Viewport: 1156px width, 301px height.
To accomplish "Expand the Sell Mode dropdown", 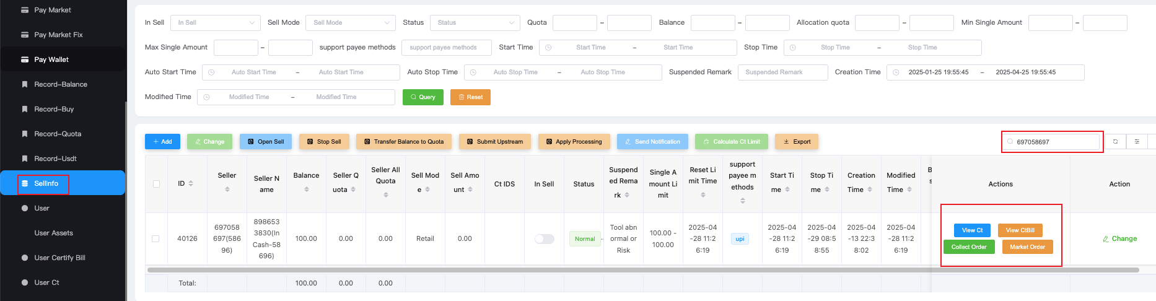I will coord(351,23).
